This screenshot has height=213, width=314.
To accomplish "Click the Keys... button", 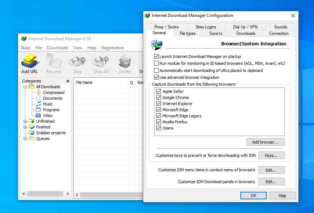I will [271, 155].
